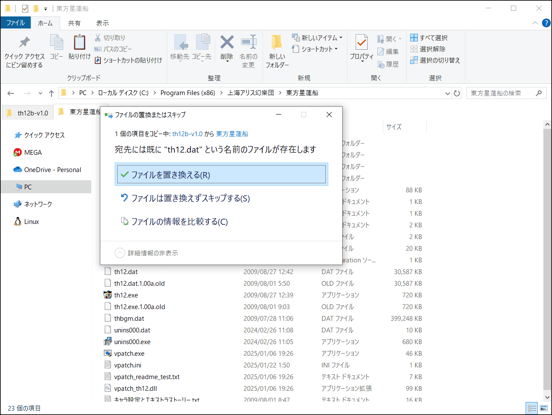Expand the address bar history dropdown

point(448,93)
